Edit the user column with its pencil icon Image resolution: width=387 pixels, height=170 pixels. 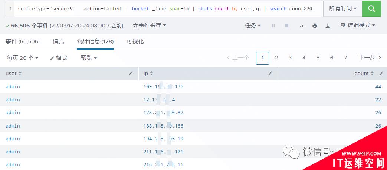(131, 73)
